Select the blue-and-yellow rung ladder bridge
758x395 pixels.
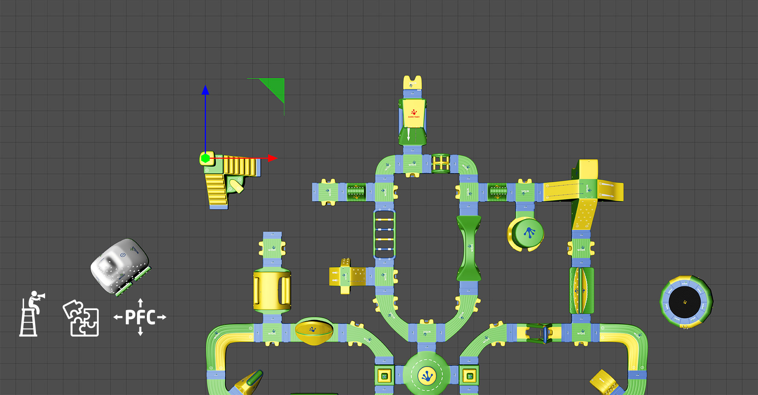pos(384,234)
